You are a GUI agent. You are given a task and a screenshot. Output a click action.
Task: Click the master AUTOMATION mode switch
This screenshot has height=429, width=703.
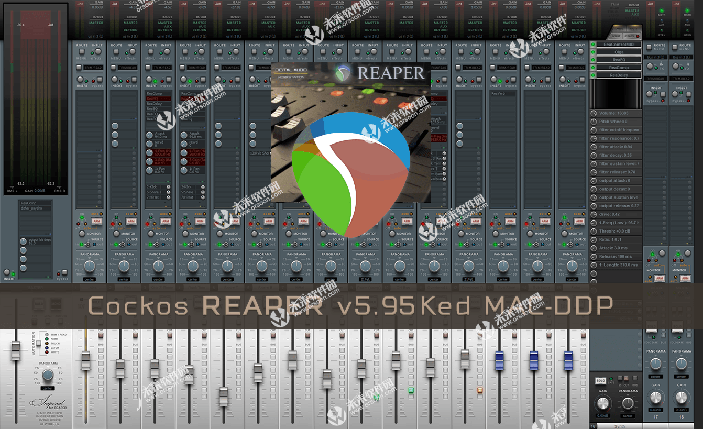click(38, 343)
